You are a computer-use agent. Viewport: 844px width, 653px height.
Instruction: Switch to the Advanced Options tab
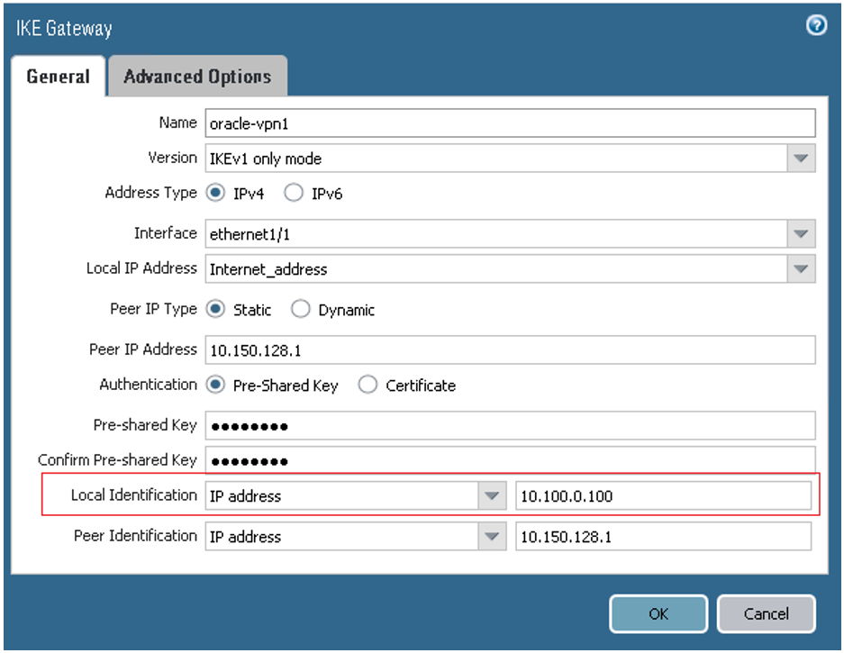tap(197, 77)
